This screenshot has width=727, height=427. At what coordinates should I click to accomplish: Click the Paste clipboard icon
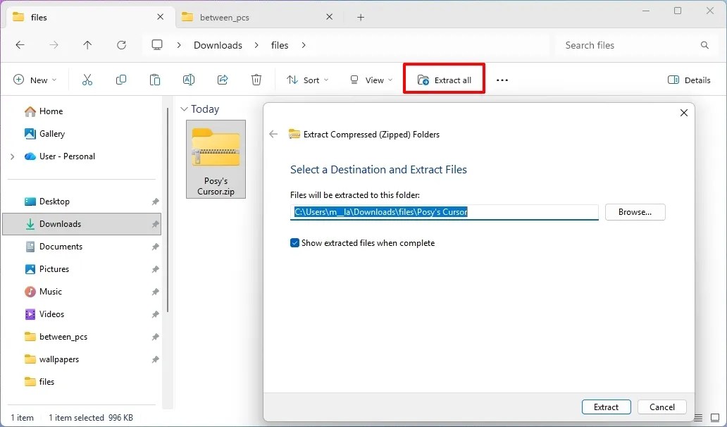[155, 80]
